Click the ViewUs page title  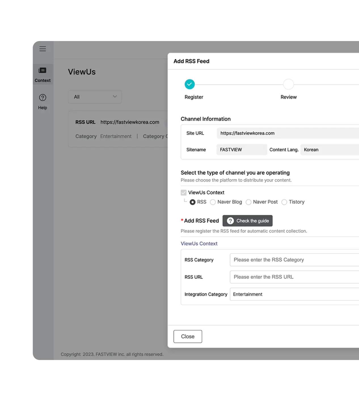82,72
